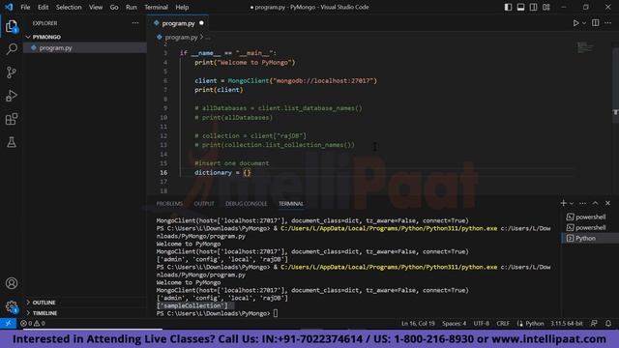Go to line via Ln 16, Col 19
The width and height of the screenshot is (619, 348).
[418, 323]
